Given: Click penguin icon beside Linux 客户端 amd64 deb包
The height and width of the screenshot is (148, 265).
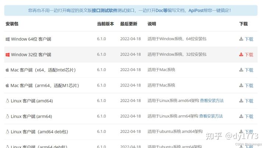Looking at the screenshot, I should [7, 132].
